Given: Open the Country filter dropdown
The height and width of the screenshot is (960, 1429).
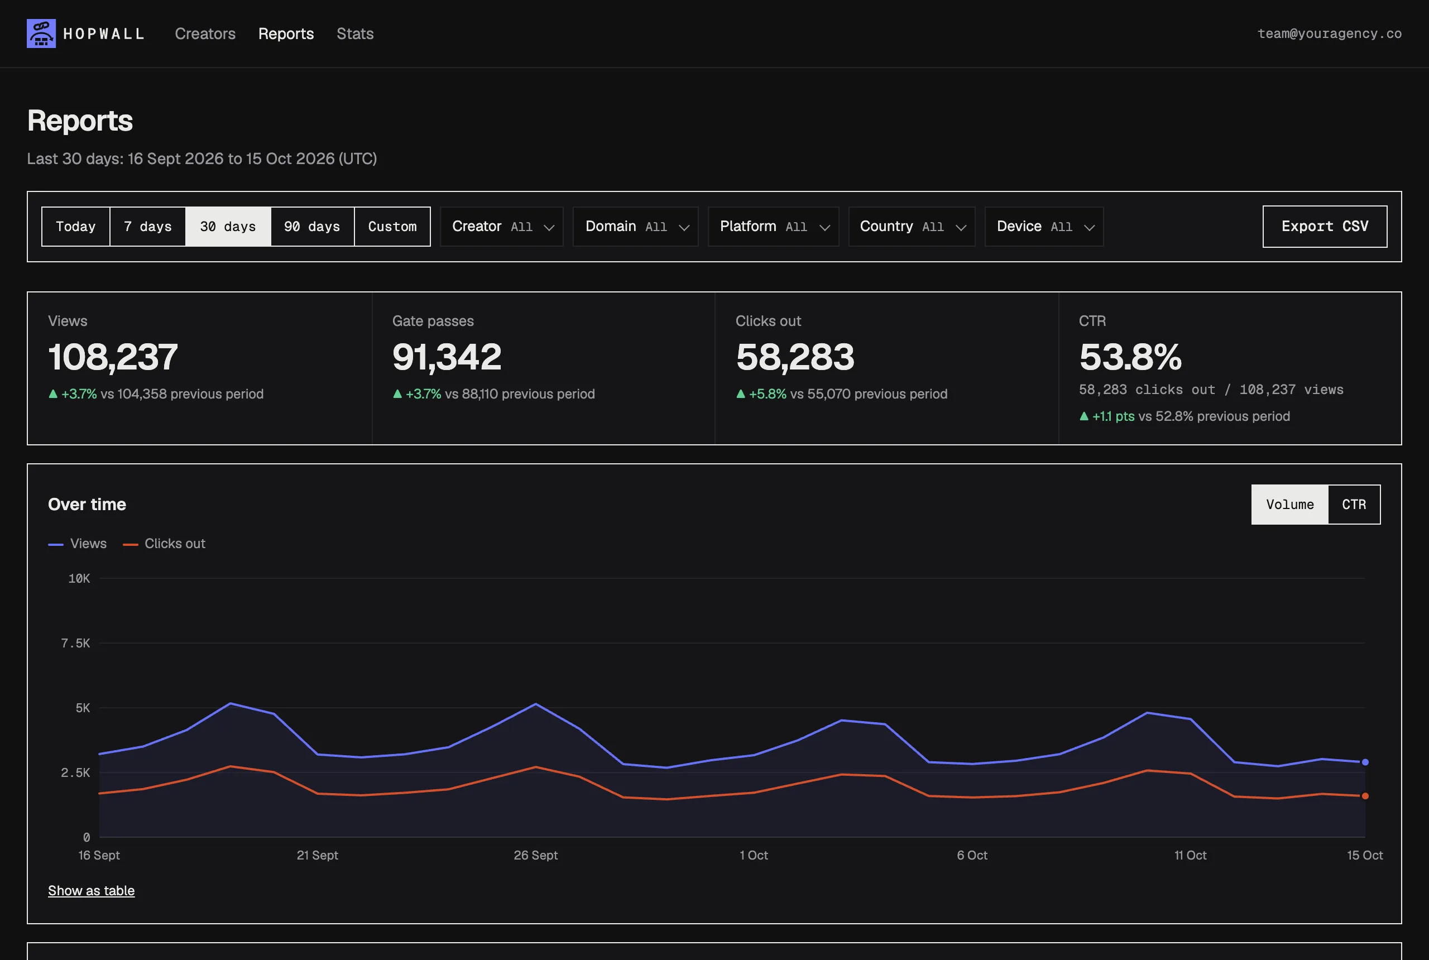Looking at the screenshot, I should tap(912, 227).
